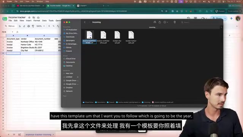Click the Paint format icon in Sheets
This screenshot has height=137, width=243.
tap(33, 26)
